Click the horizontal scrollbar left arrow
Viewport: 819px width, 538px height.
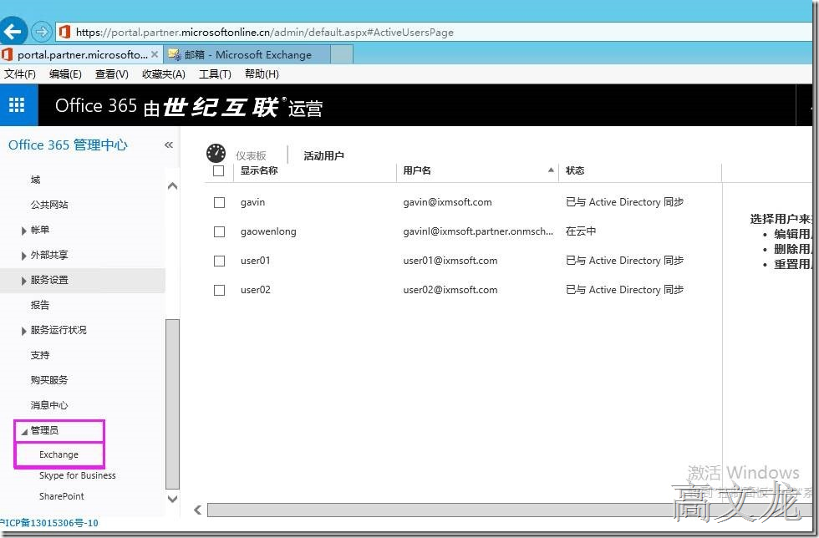coord(197,510)
